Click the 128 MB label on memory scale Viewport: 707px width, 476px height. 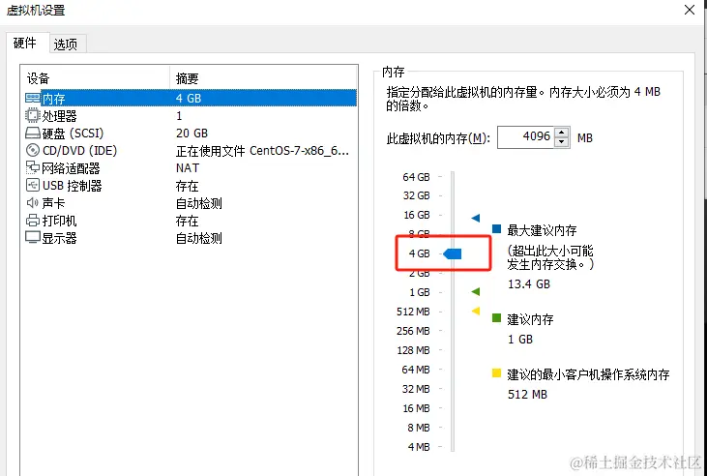413,350
